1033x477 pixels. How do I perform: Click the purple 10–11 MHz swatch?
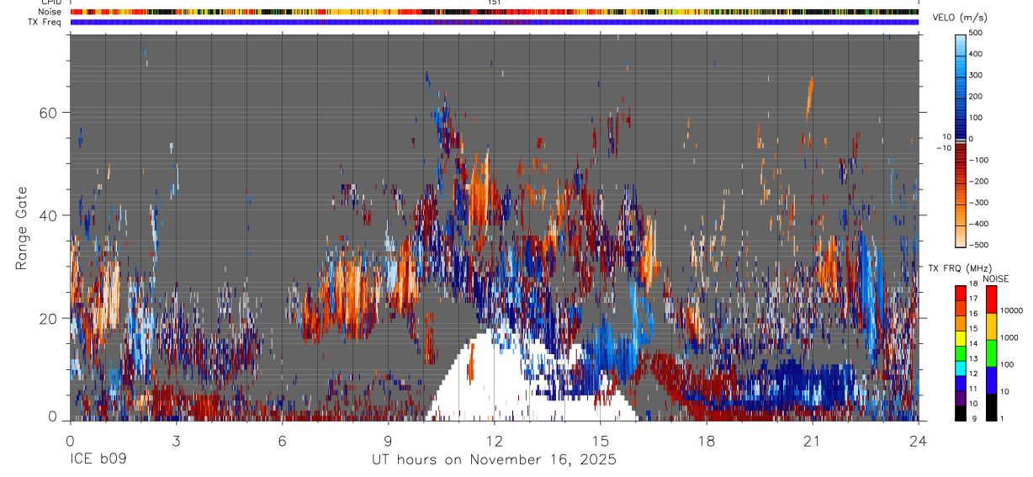961,397
